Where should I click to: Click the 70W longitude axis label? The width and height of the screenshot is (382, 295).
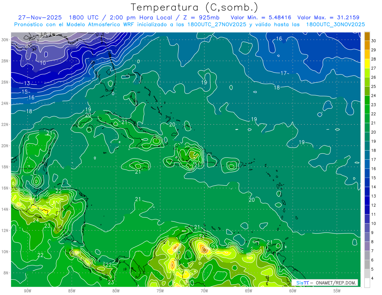pos(204,291)
